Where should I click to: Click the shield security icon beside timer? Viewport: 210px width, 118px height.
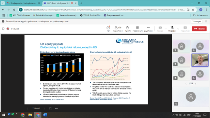click(x=3, y=29)
